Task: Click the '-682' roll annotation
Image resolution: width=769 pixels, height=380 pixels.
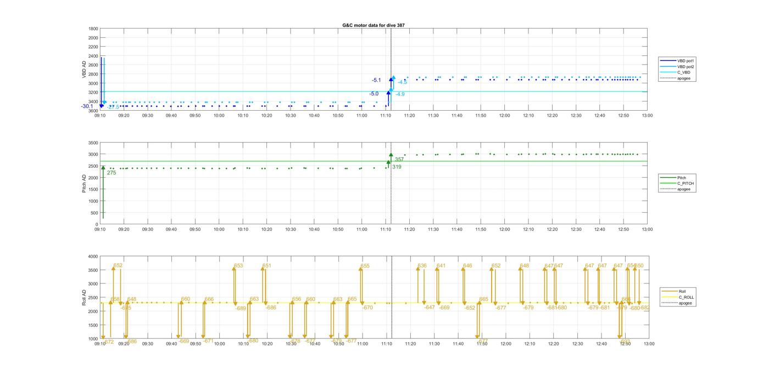Action: click(644, 308)
